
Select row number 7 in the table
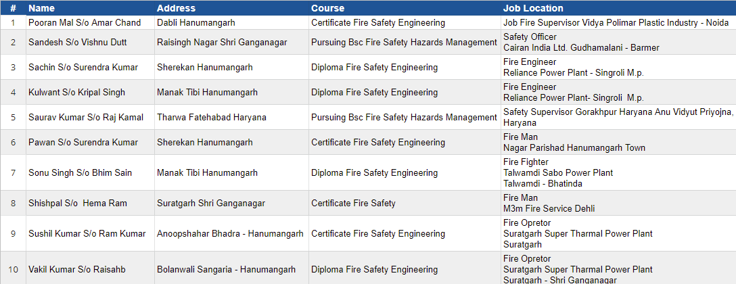click(13, 173)
